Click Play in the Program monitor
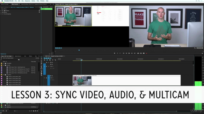This screenshot has width=204, height=114. click(x=129, y=53)
